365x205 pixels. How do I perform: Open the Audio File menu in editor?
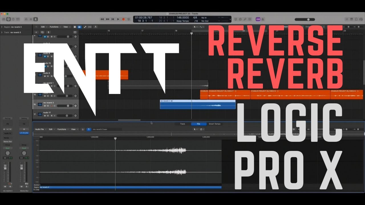40,129
